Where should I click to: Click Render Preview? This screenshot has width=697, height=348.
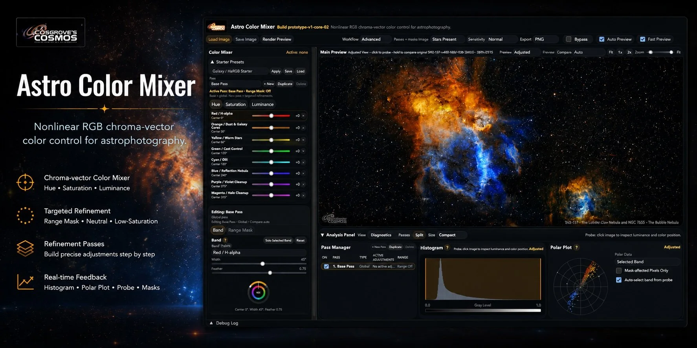coord(277,39)
